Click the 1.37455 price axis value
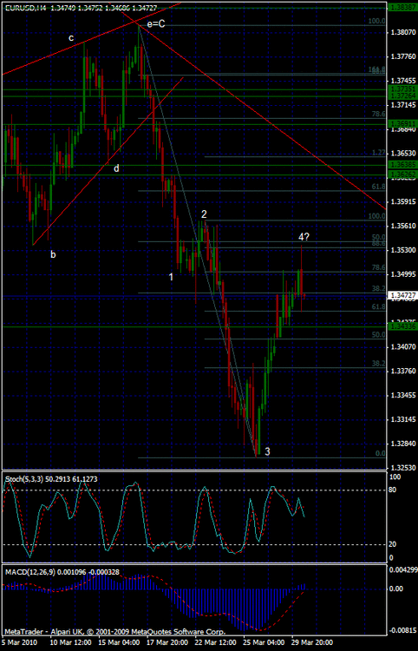The width and height of the screenshot is (418, 651). (x=403, y=80)
